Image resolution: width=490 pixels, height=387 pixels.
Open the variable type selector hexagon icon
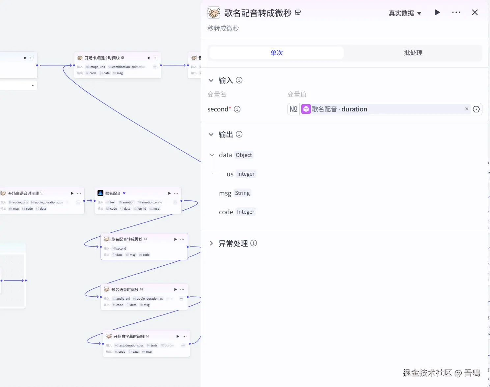[476, 109]
